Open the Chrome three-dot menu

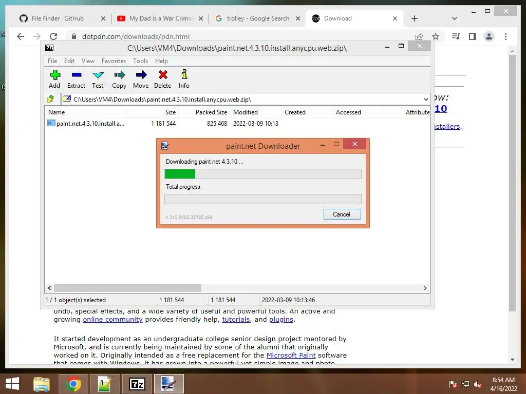coord(505,36)
